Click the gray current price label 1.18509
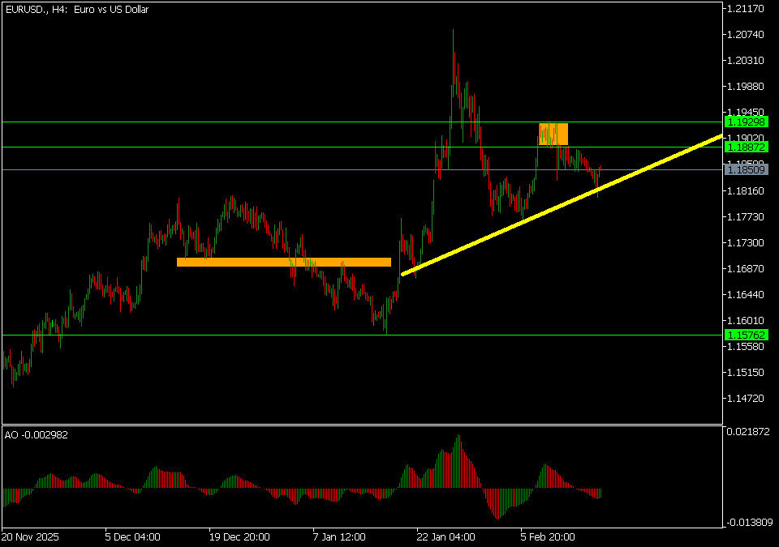This screenshot has height=547, width=779. pyautogui.click(x=745, y=170)
